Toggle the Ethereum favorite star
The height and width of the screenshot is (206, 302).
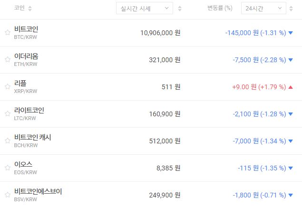pos(7,60)
